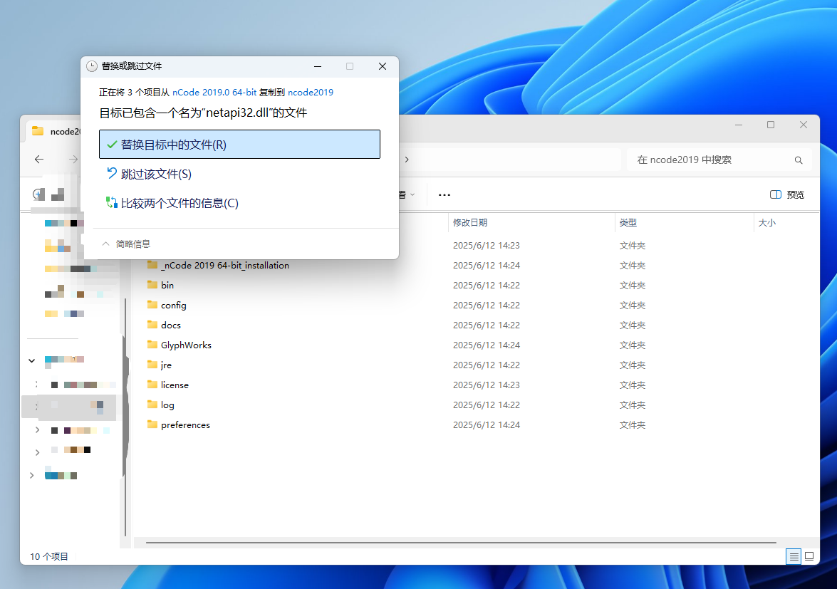Click the green checkmark icon on the replace option
Screen dimensions: 837x589
(110, 144)
